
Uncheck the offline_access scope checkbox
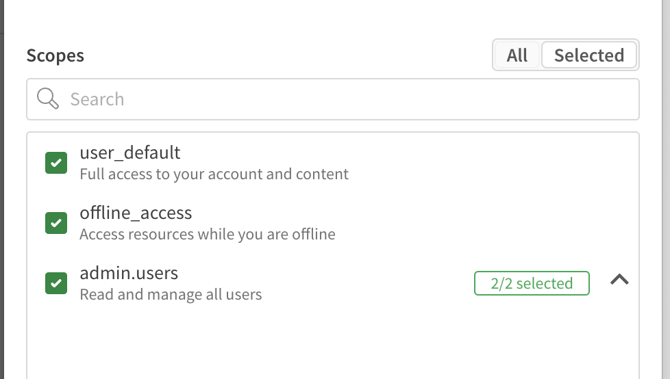(56, 223)
